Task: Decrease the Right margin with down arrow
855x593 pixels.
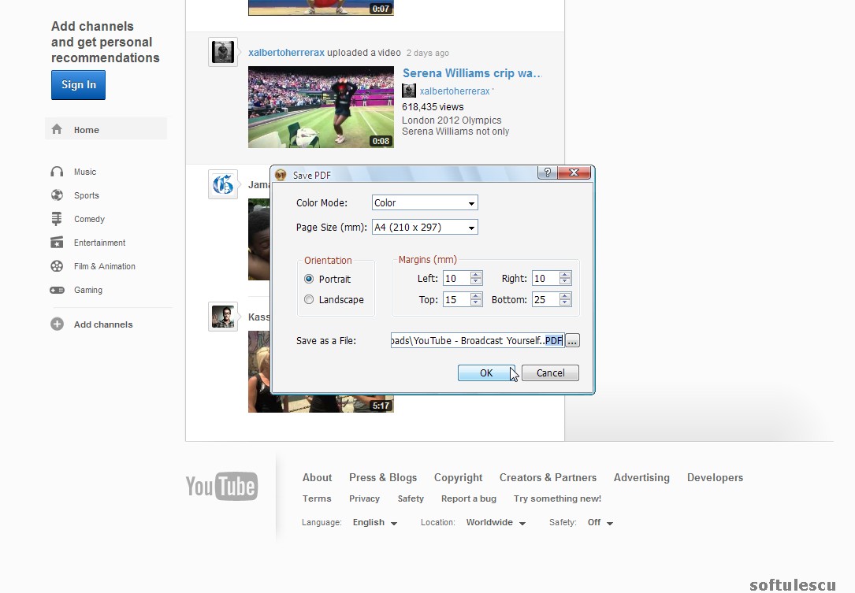Action: (566, 282)
